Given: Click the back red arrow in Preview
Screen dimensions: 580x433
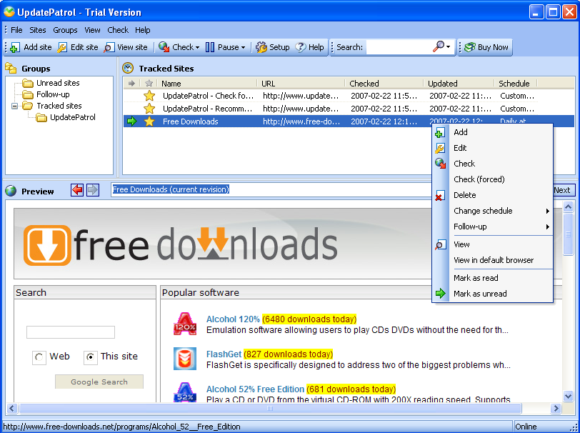Looking at the screenshot, I should pos(77,190).
